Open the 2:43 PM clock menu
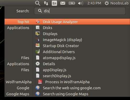130x100 pixels. click(x=94, y=3)
